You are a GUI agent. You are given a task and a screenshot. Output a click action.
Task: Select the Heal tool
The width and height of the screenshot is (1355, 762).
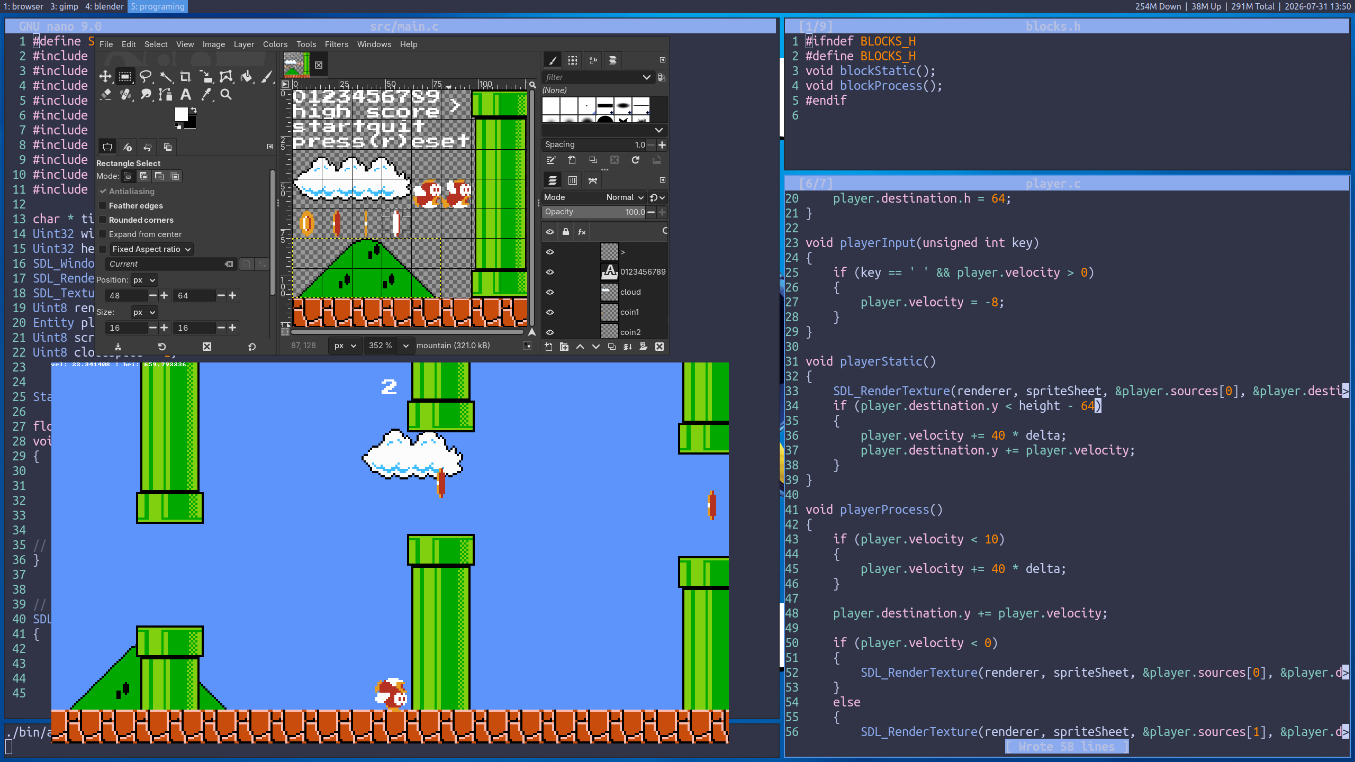coord(125,95)
